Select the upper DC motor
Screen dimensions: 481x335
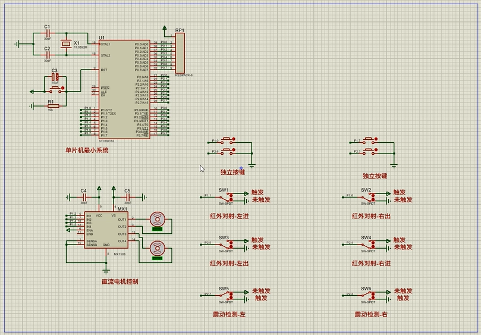(x=157, y=219)
